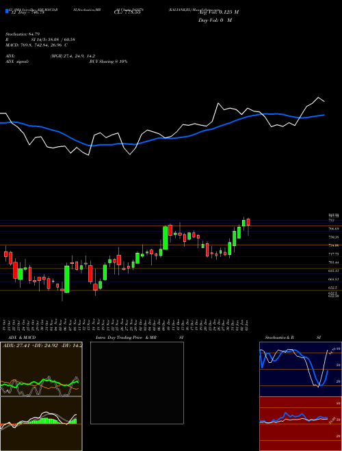Click the tall green candle at the December breakout
The image size is (342, 451).
point(166,238)
